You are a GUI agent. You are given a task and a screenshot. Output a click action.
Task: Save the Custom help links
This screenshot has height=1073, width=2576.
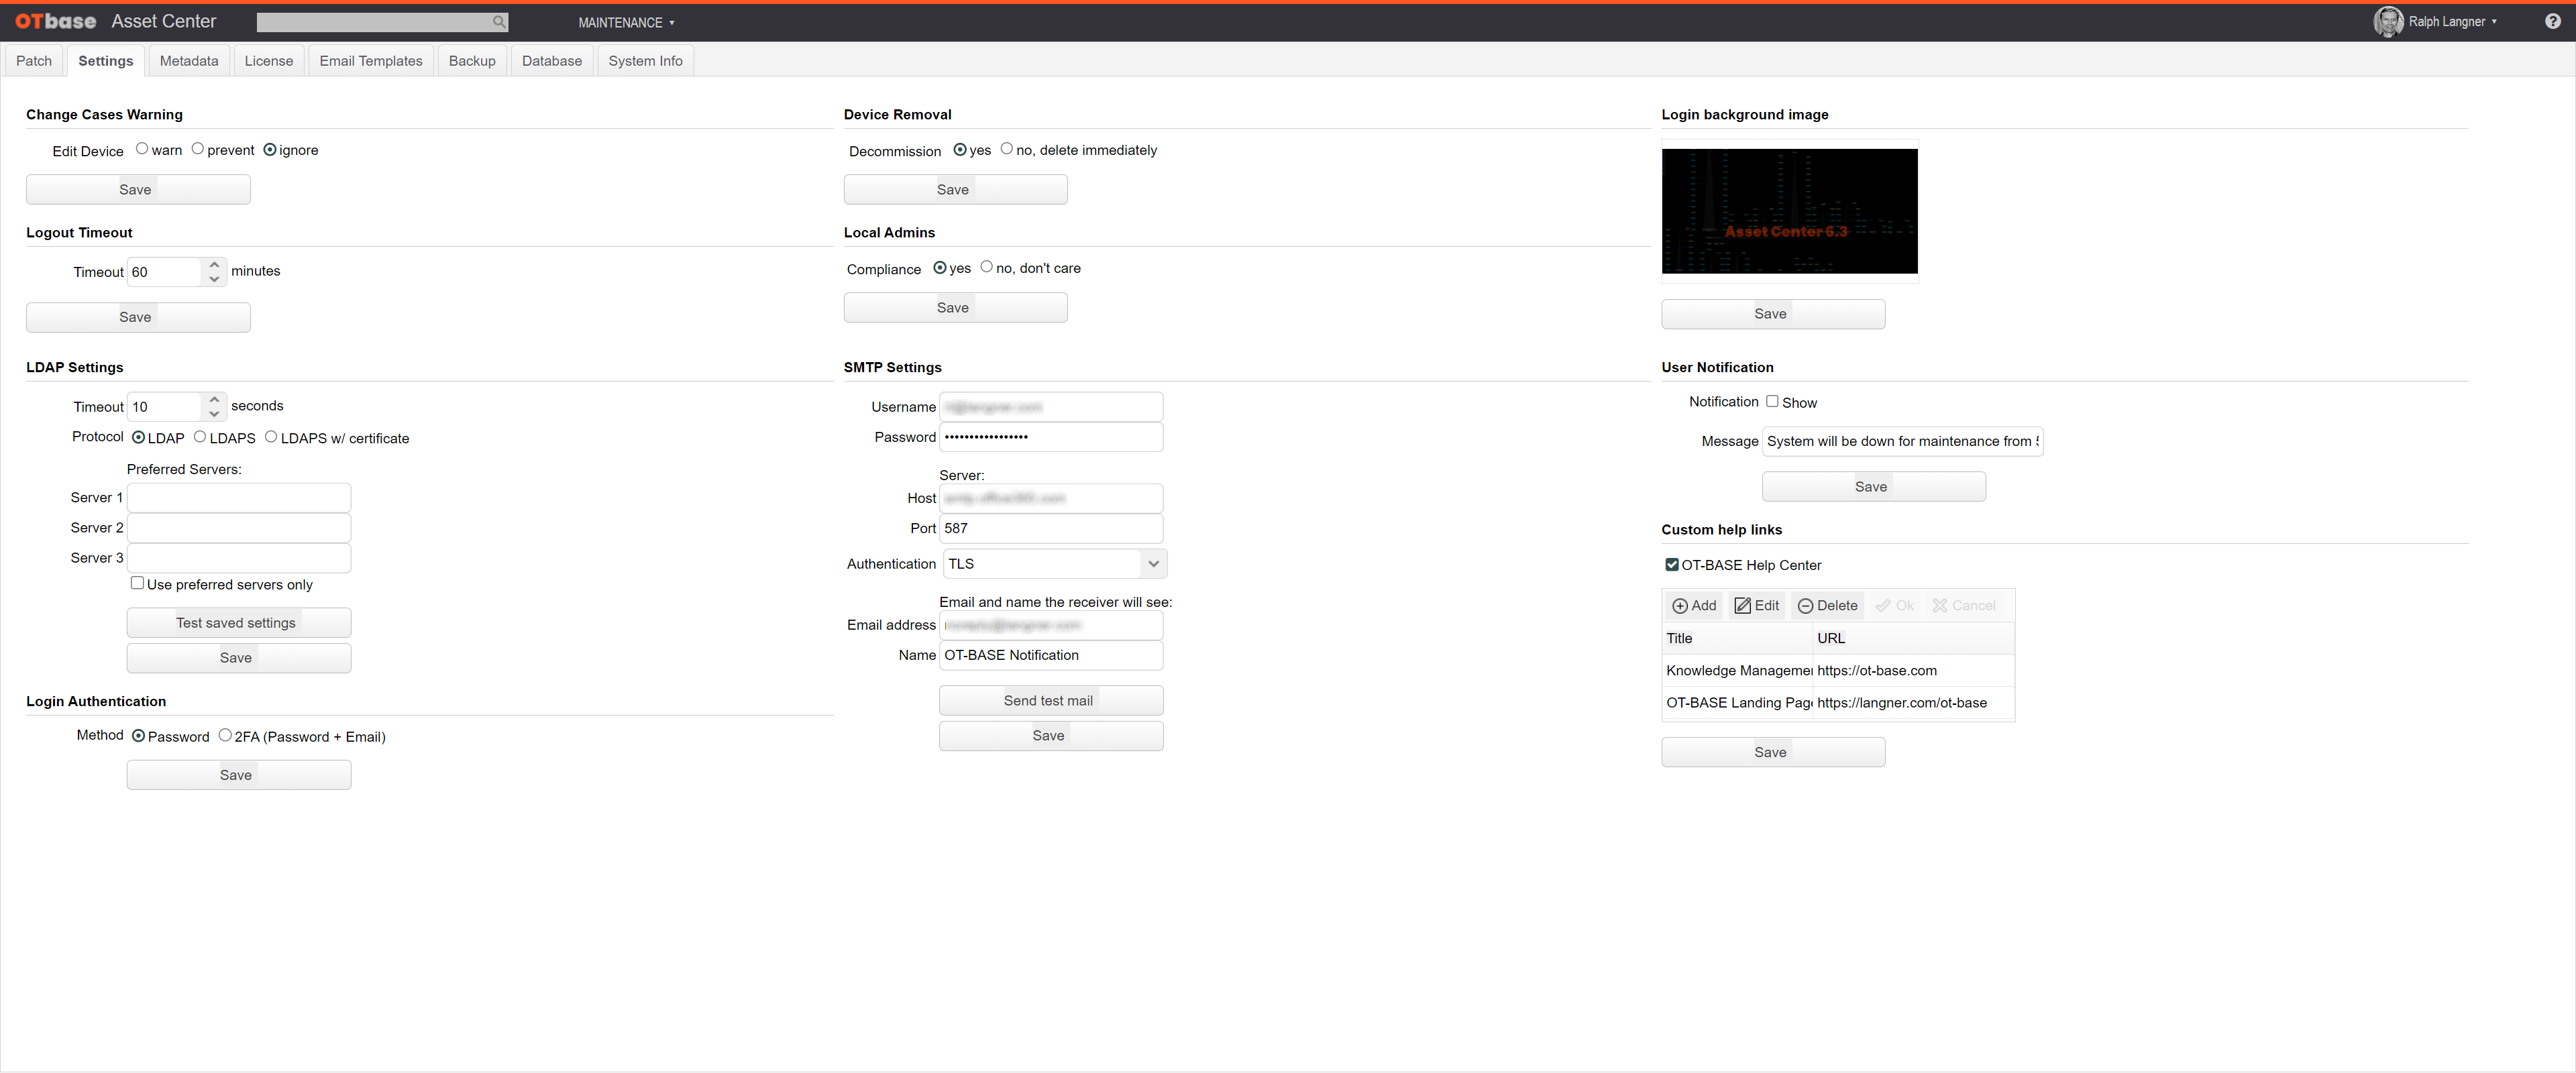pos(1773,752)
